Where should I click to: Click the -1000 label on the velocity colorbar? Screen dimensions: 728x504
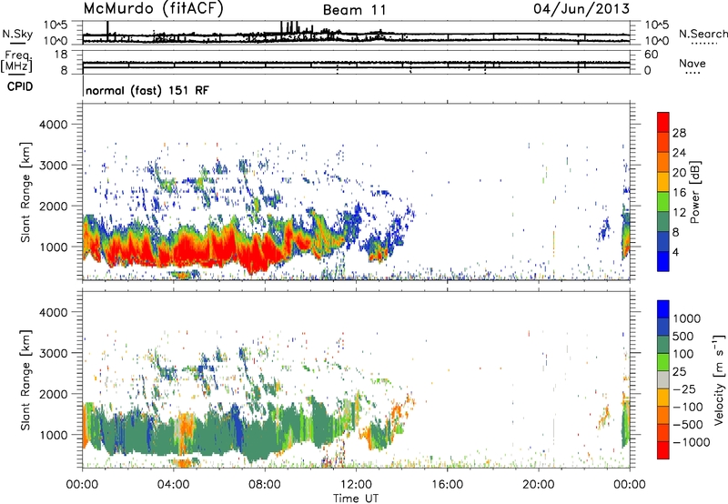692,442
